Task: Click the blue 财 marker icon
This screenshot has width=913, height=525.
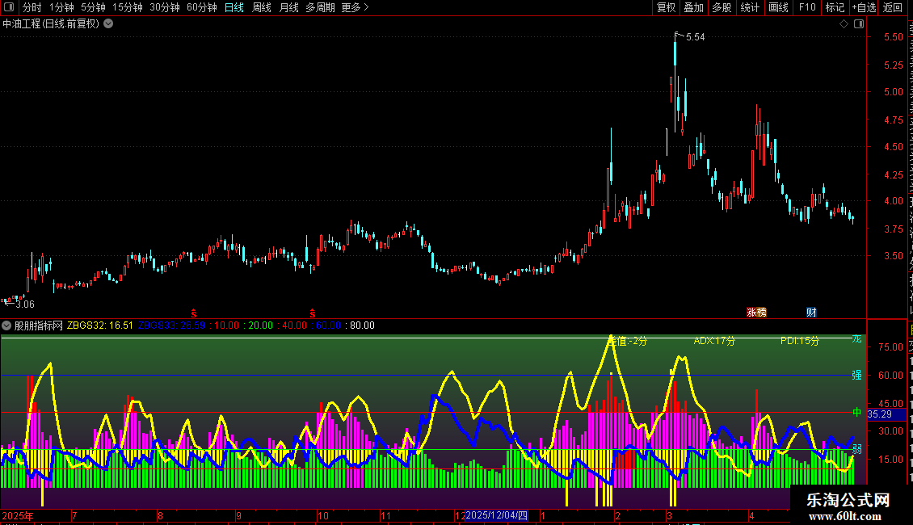Action: click(811, 313)
